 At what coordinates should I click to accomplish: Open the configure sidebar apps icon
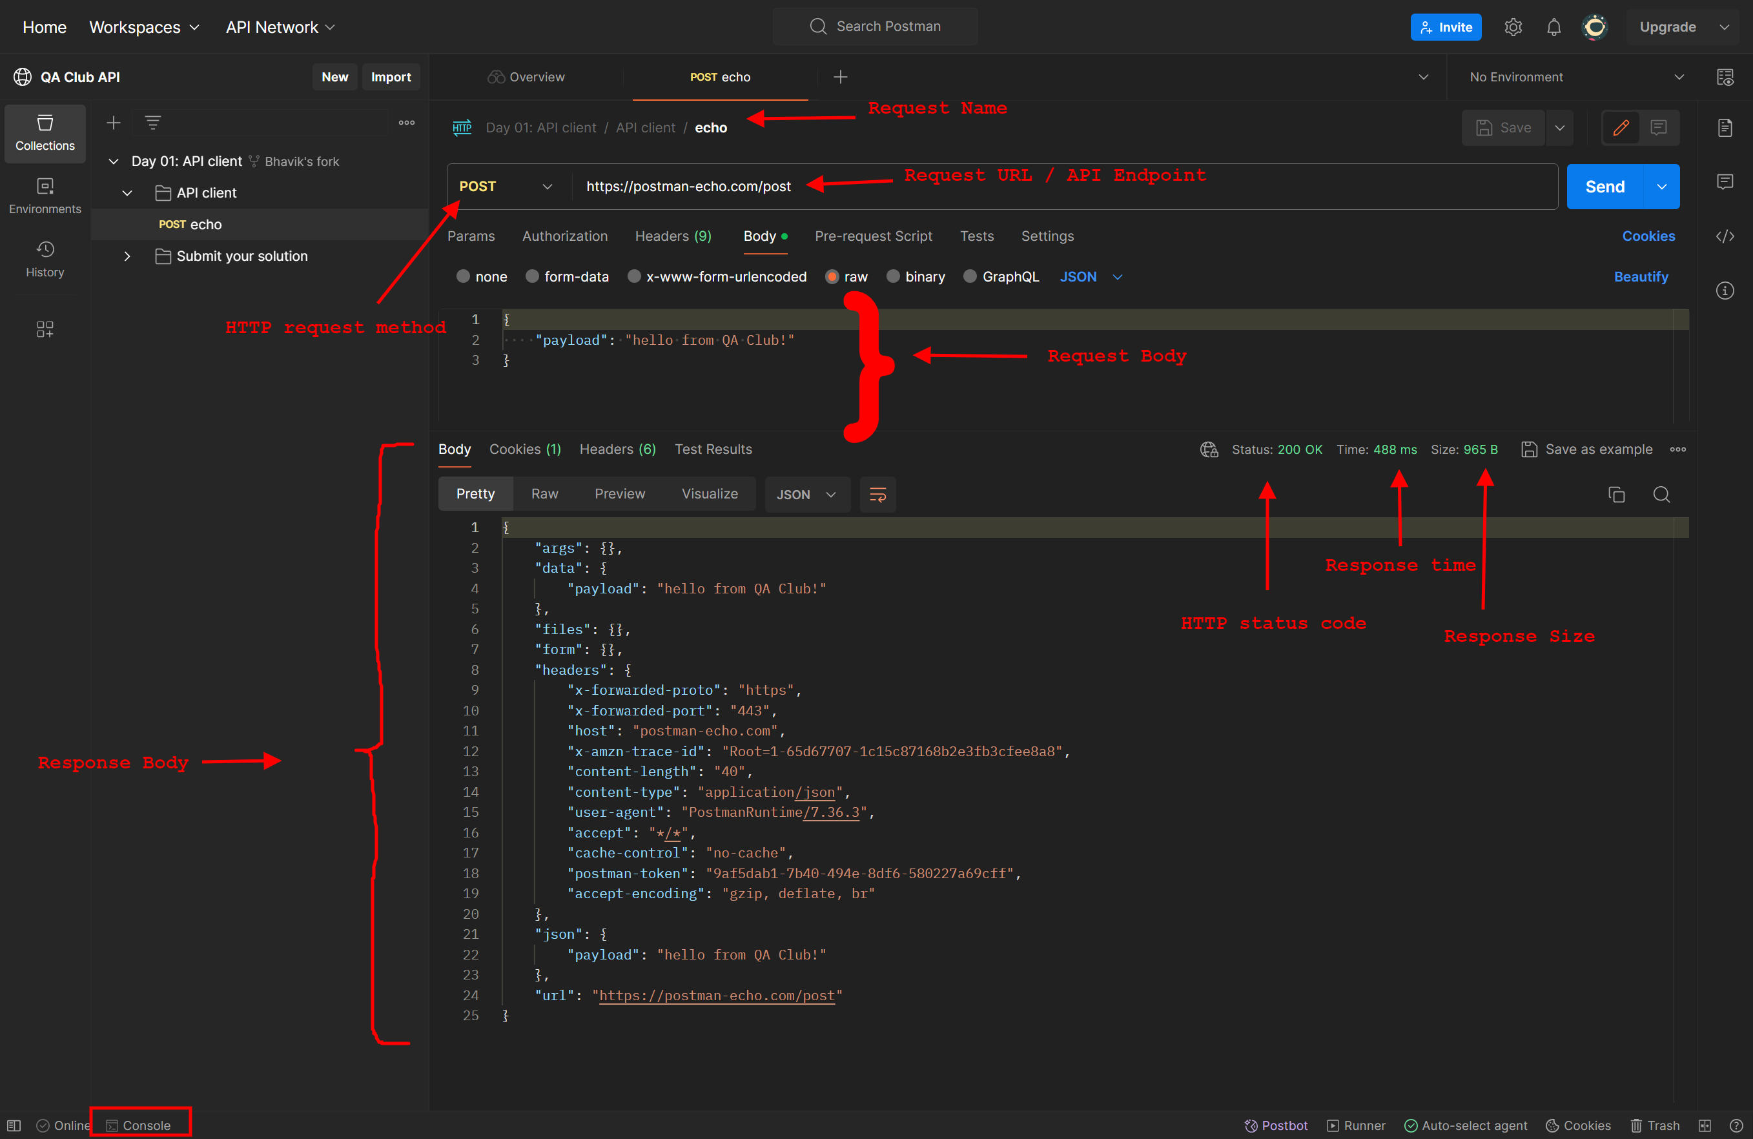[x=45, y=329]
